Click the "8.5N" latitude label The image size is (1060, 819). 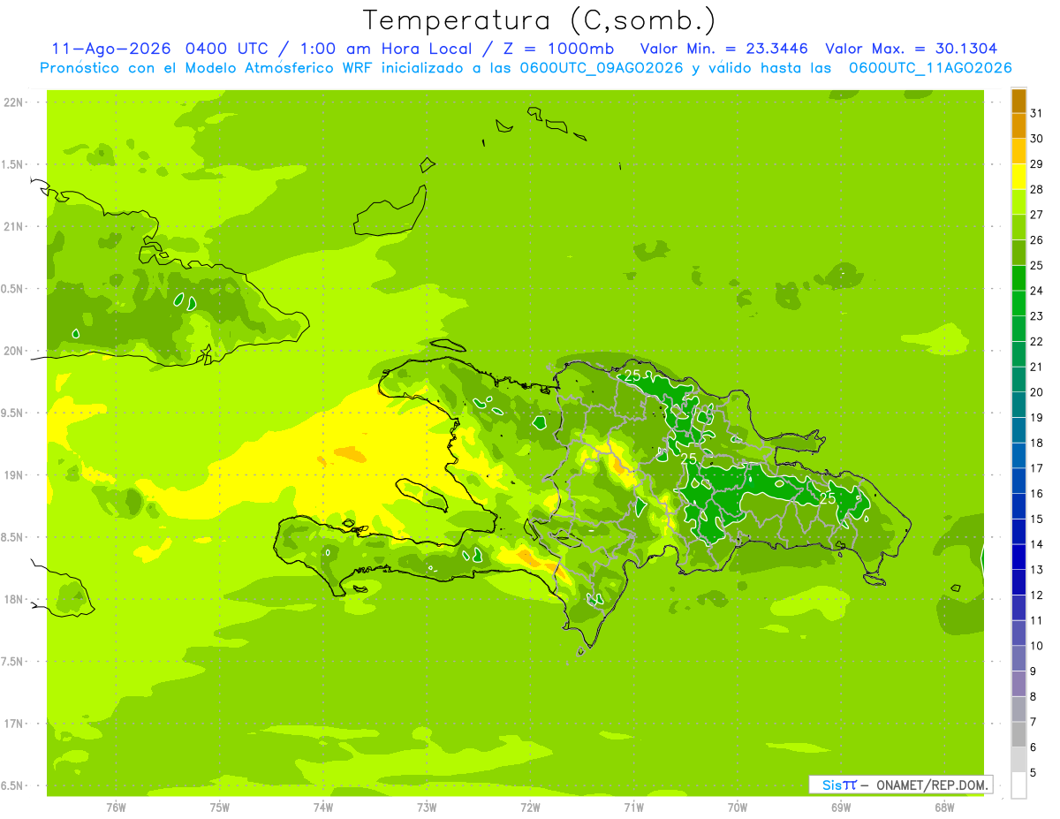[13, 538]
